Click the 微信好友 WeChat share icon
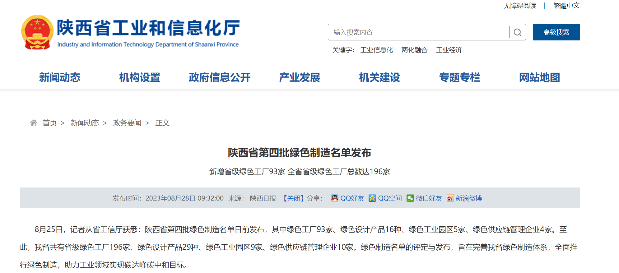 click(410, 198)
